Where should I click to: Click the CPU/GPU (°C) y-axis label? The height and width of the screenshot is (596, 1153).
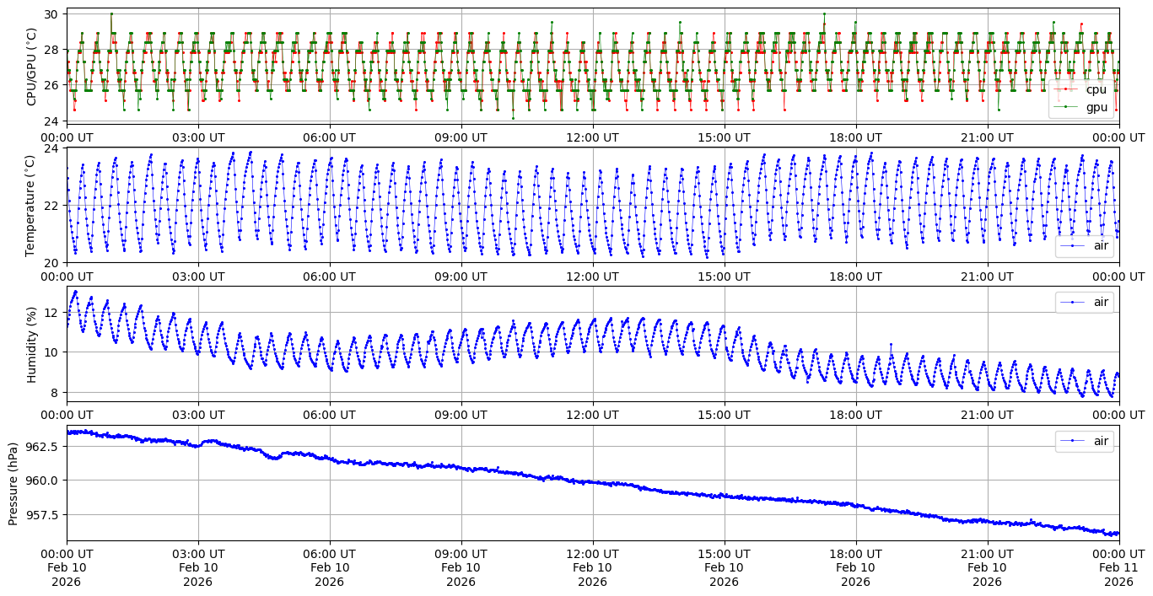32,67
